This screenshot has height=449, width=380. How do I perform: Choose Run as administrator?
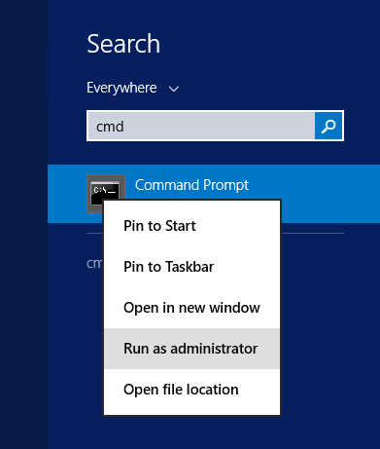click(x=191, y=349)
